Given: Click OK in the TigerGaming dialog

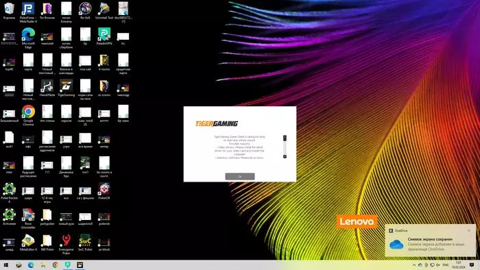Looking at the screenshot, I should pyautogui.click(x=240, y=176).
